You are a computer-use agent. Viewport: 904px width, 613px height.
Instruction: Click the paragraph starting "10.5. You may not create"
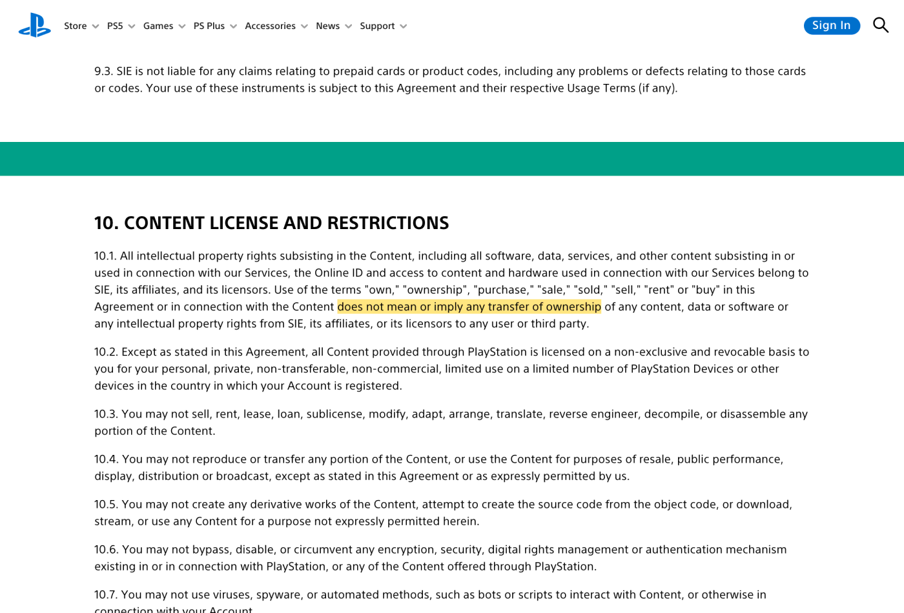pos(443,512)
